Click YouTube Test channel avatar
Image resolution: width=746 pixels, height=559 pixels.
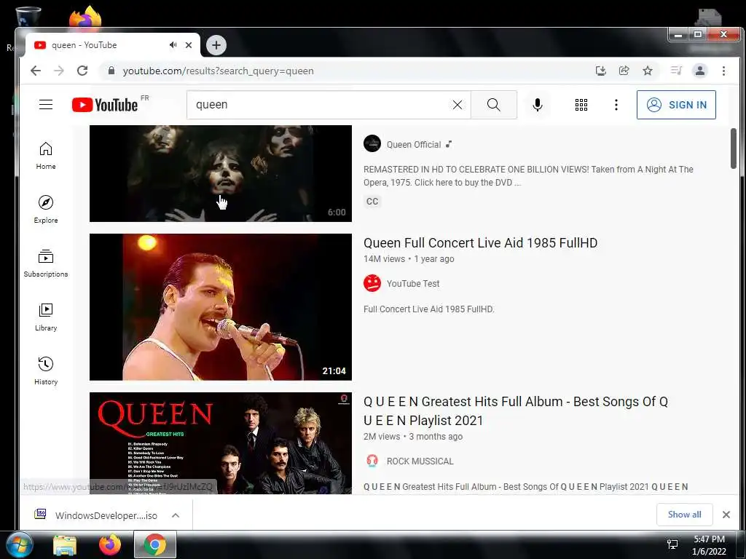(372, 283)
